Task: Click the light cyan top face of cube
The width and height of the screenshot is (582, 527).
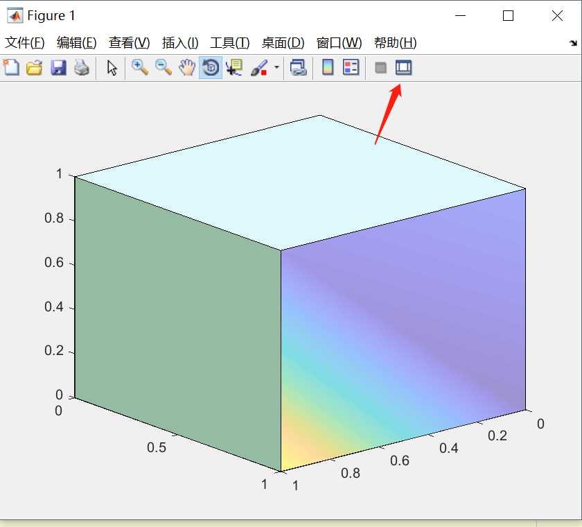Action: pyautogui.click(x=301, y=182)
